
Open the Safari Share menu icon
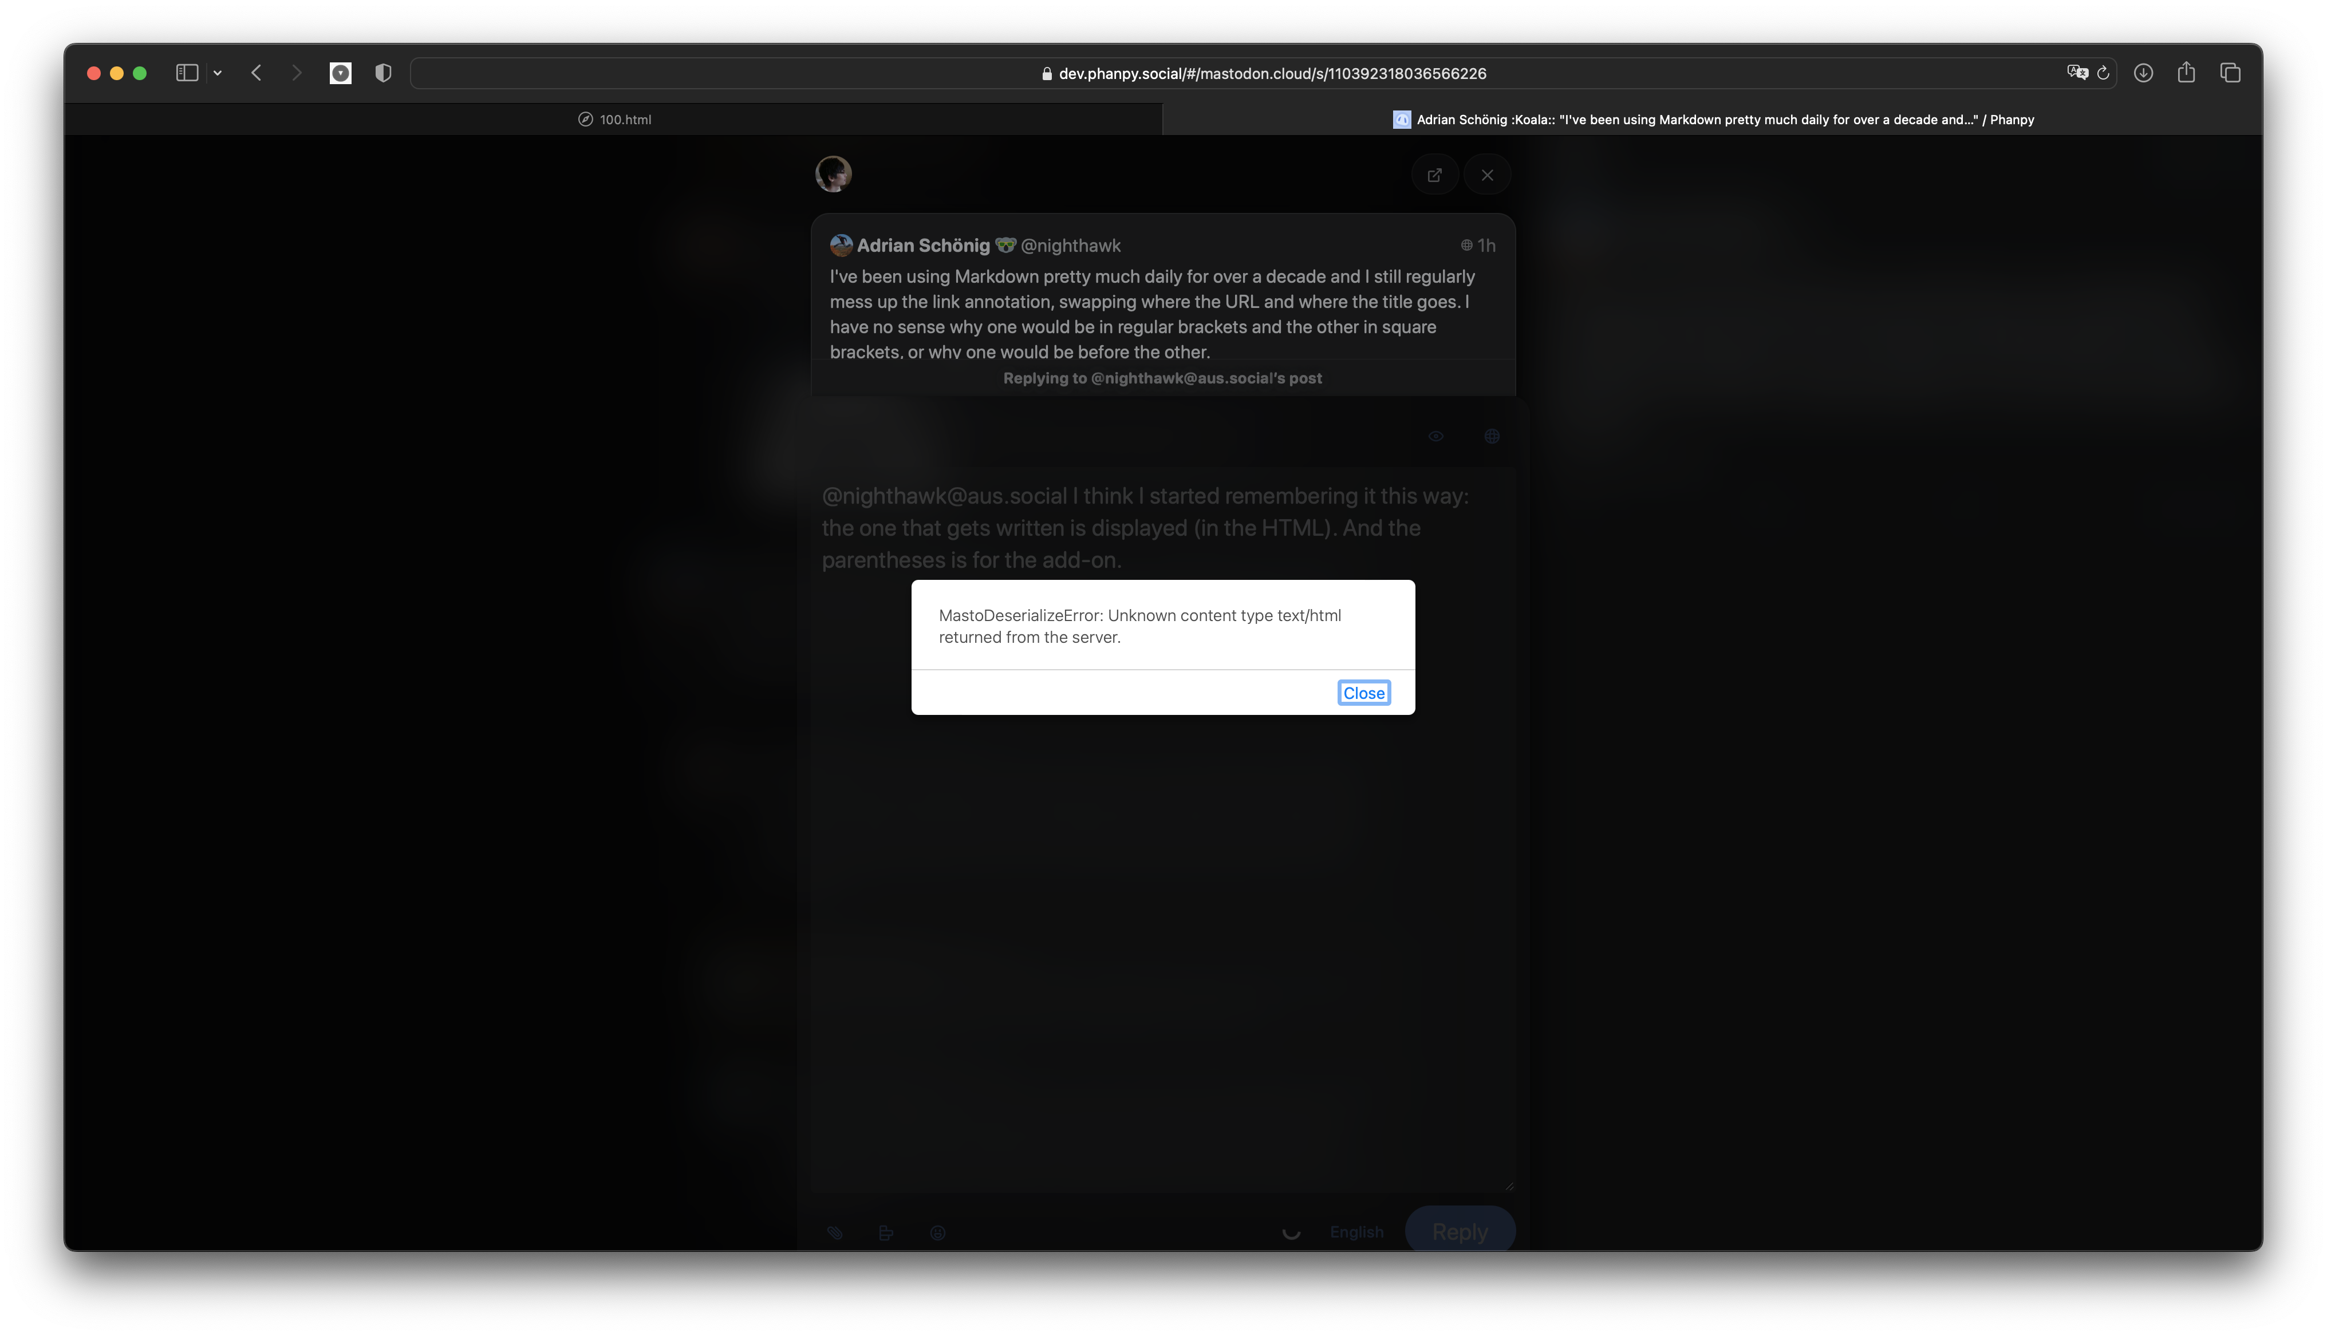point(2186,73)
